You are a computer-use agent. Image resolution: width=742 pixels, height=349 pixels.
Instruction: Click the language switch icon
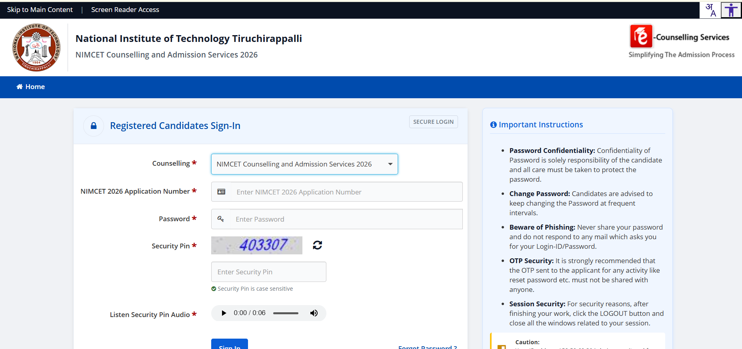pyautogui.click(x=710, y=10)
